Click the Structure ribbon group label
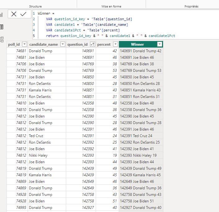 pos(35,6)
